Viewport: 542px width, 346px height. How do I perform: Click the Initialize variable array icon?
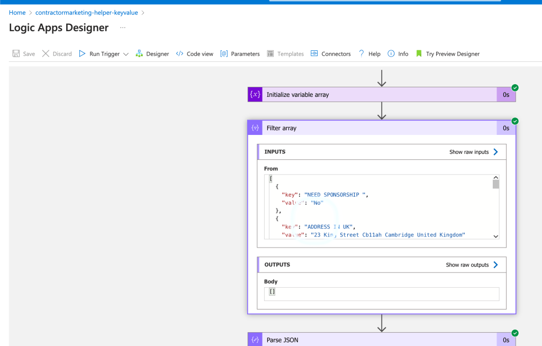[255, 94]
